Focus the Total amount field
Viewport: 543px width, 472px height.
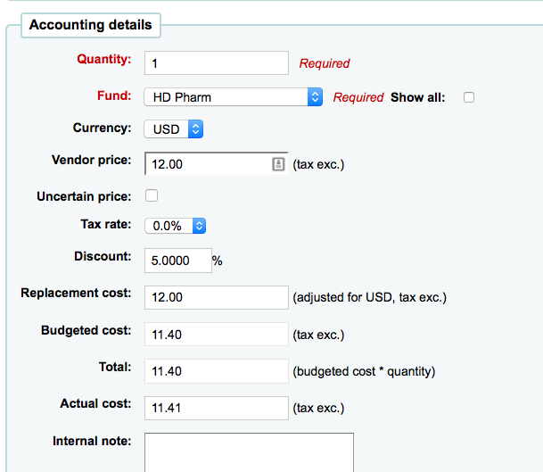(216, 370)
